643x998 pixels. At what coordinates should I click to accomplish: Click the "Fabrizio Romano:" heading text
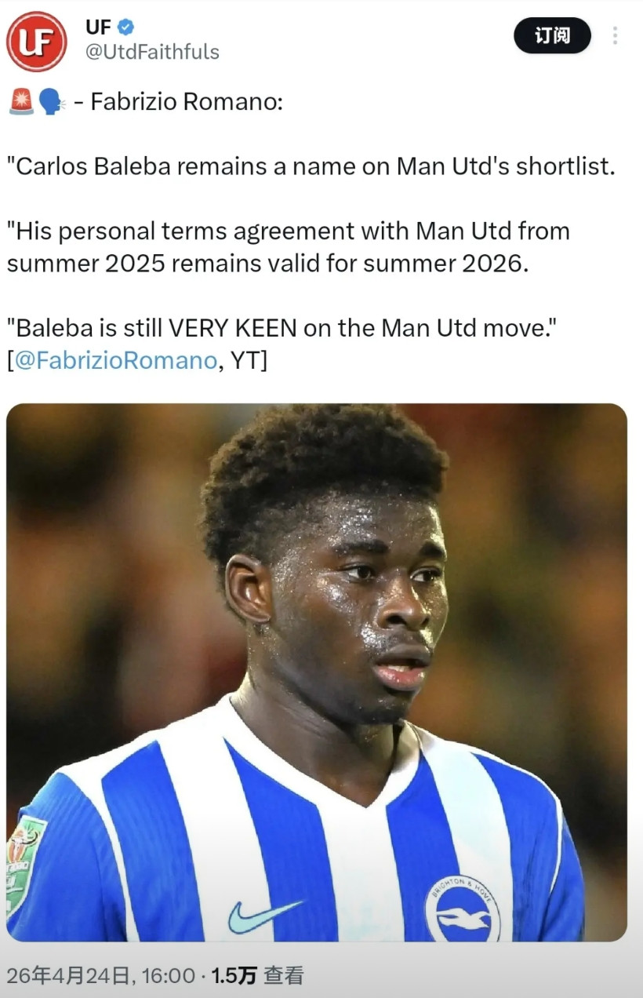187,102
